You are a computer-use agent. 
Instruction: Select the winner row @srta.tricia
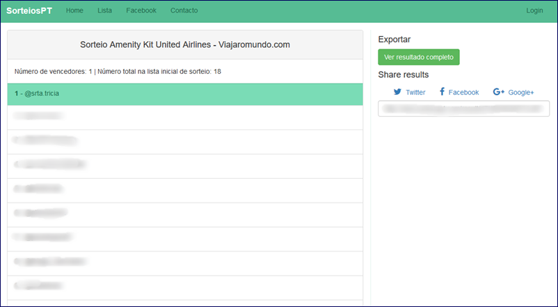click(x=185, y=94)
